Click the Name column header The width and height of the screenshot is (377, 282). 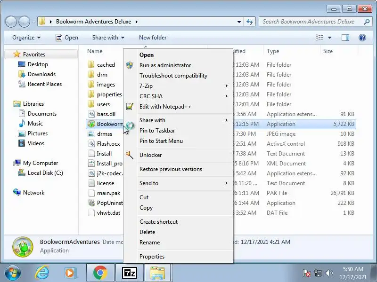point(95,51)
